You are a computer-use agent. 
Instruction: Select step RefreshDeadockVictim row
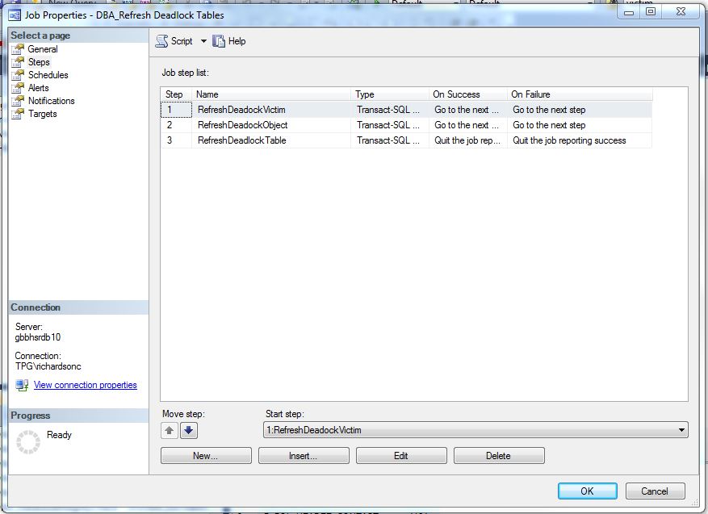pos(406,110)
